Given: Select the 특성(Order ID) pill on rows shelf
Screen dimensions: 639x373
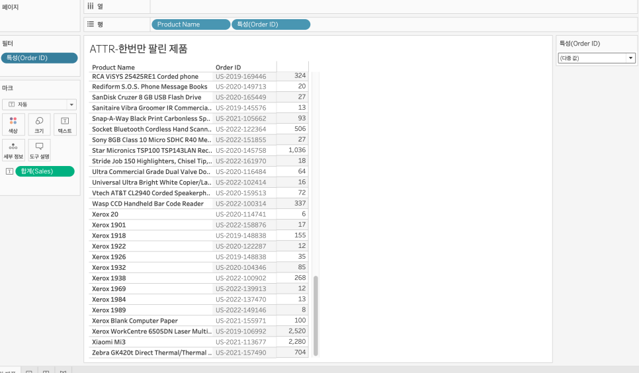Looking at the screenshot, I should point(271,24).
